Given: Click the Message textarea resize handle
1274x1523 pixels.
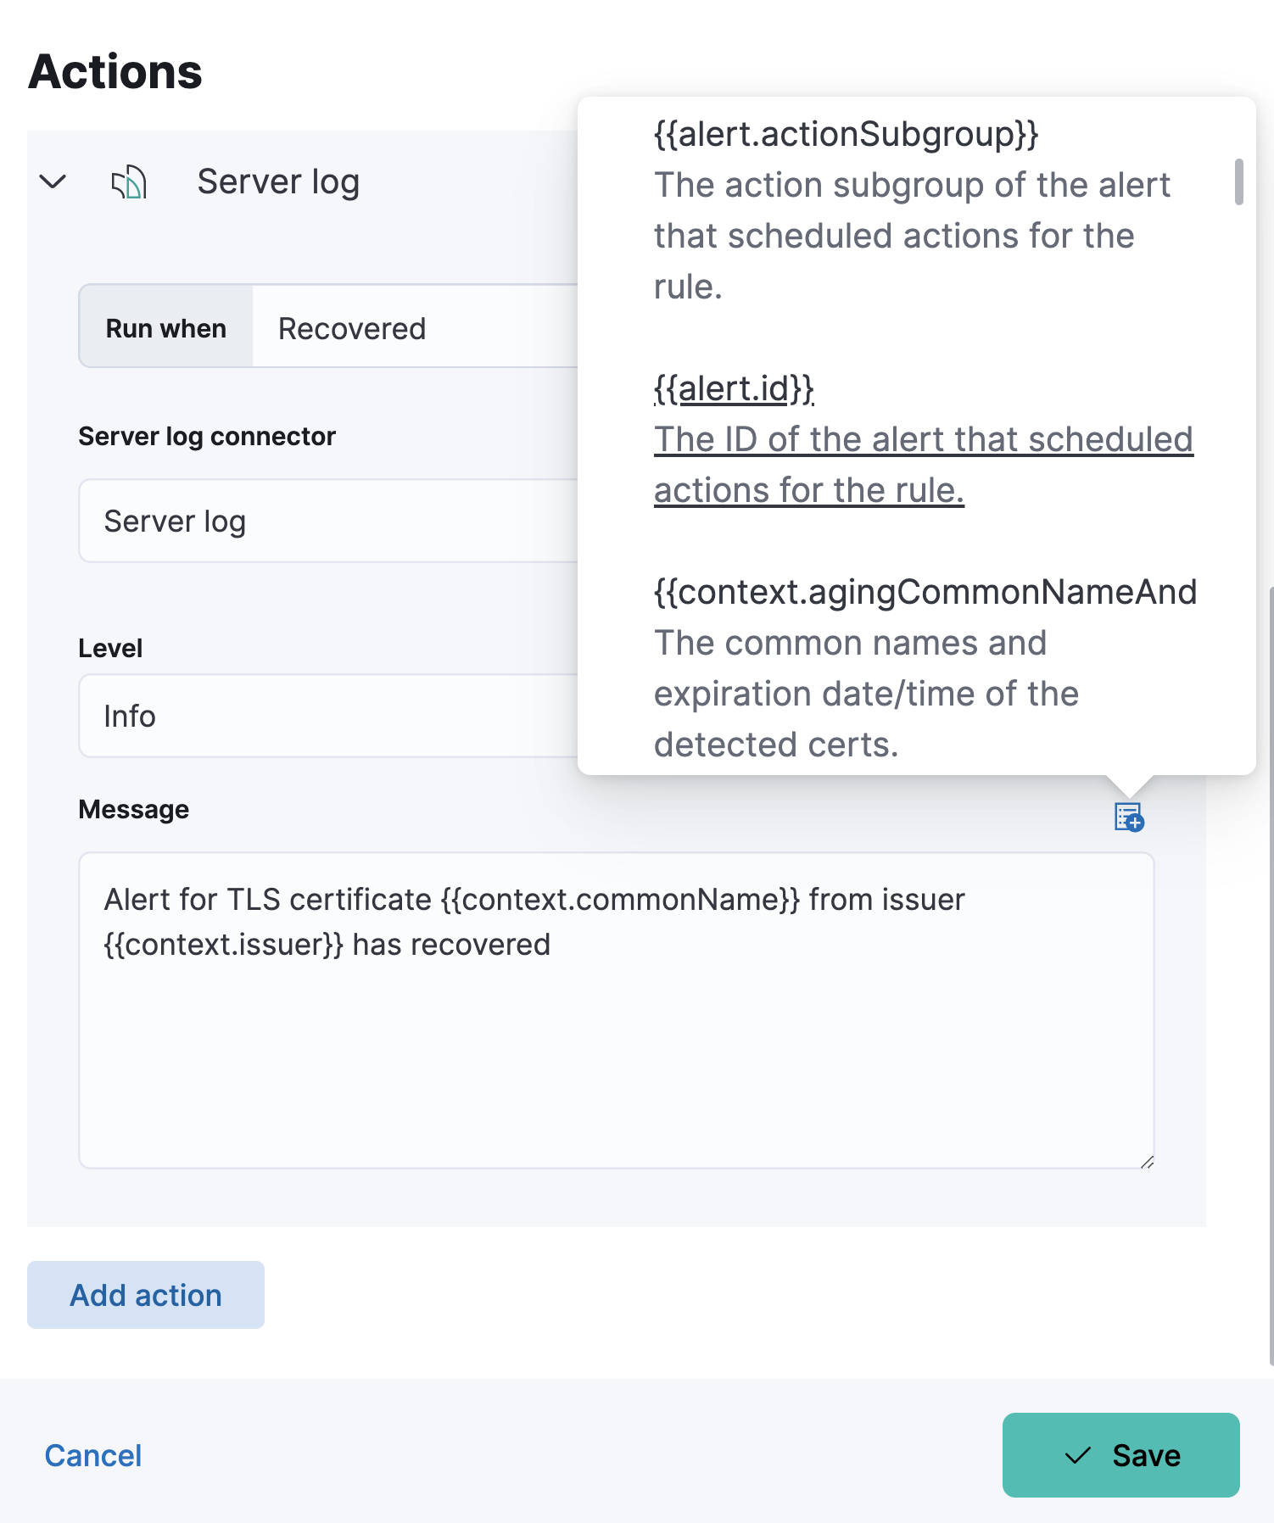Looking at the screenshot, I should tap(1148, 1160).
